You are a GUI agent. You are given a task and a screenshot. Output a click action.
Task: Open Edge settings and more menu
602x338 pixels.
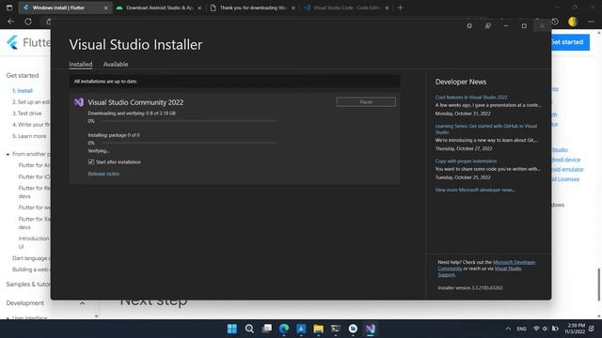point(591,22)
